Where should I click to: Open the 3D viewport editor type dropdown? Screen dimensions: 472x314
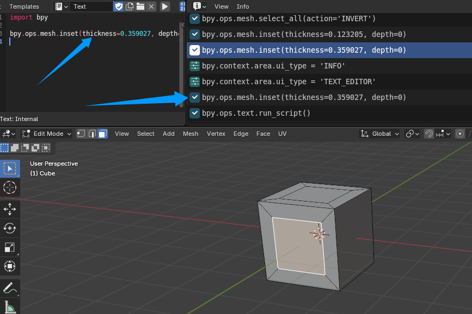pyautogui.click(x=8, y=134)
